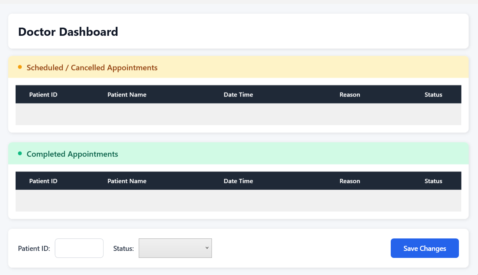Click Patient Name column header in Completed table
This screenshot has width=478, height=275.
pyautogui.click(x=127, y=181)
